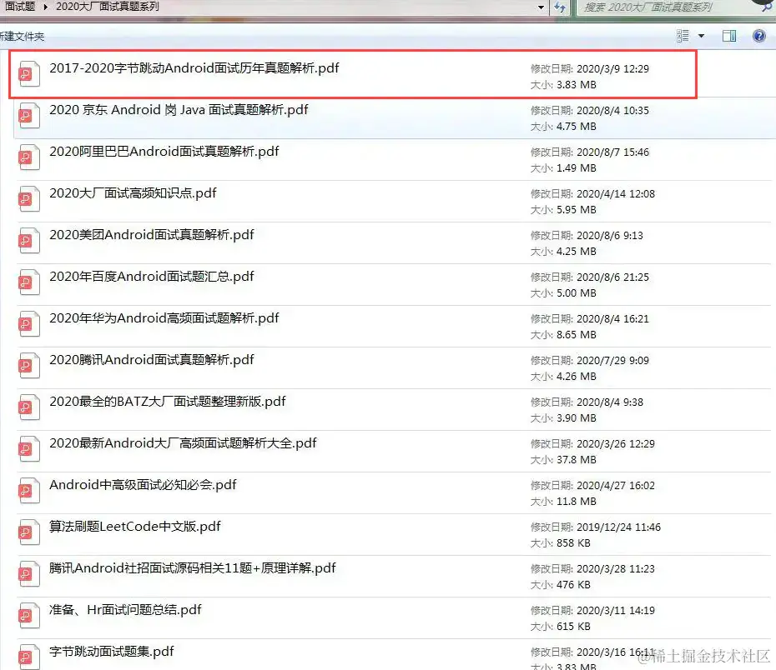Click modified date 2020/8/6 9:13
The height and width of the screenshot is (670, 776).
[x=610, y=236]
